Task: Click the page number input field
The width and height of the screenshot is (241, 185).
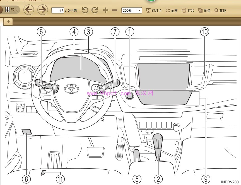Action: pos(58,11)
